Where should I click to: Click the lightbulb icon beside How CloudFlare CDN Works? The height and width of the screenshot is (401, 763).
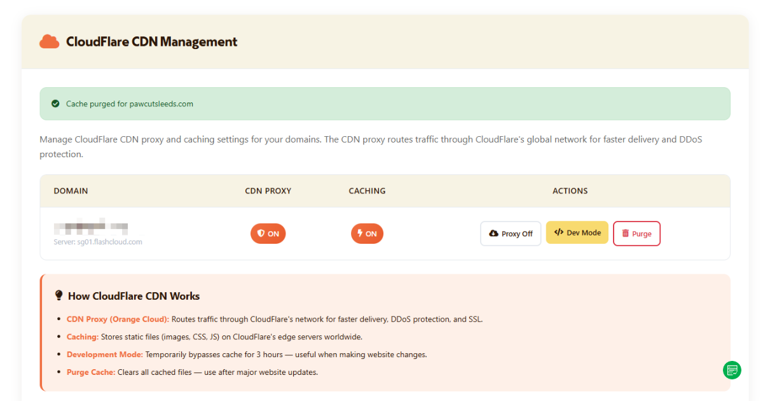point(59,296)
